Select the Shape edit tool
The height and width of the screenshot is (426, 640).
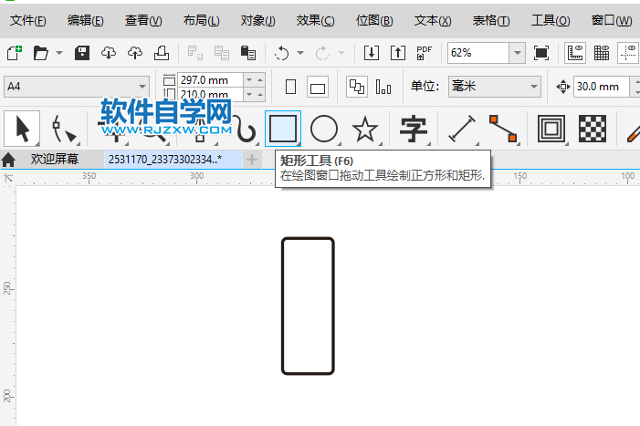point(64,129)
